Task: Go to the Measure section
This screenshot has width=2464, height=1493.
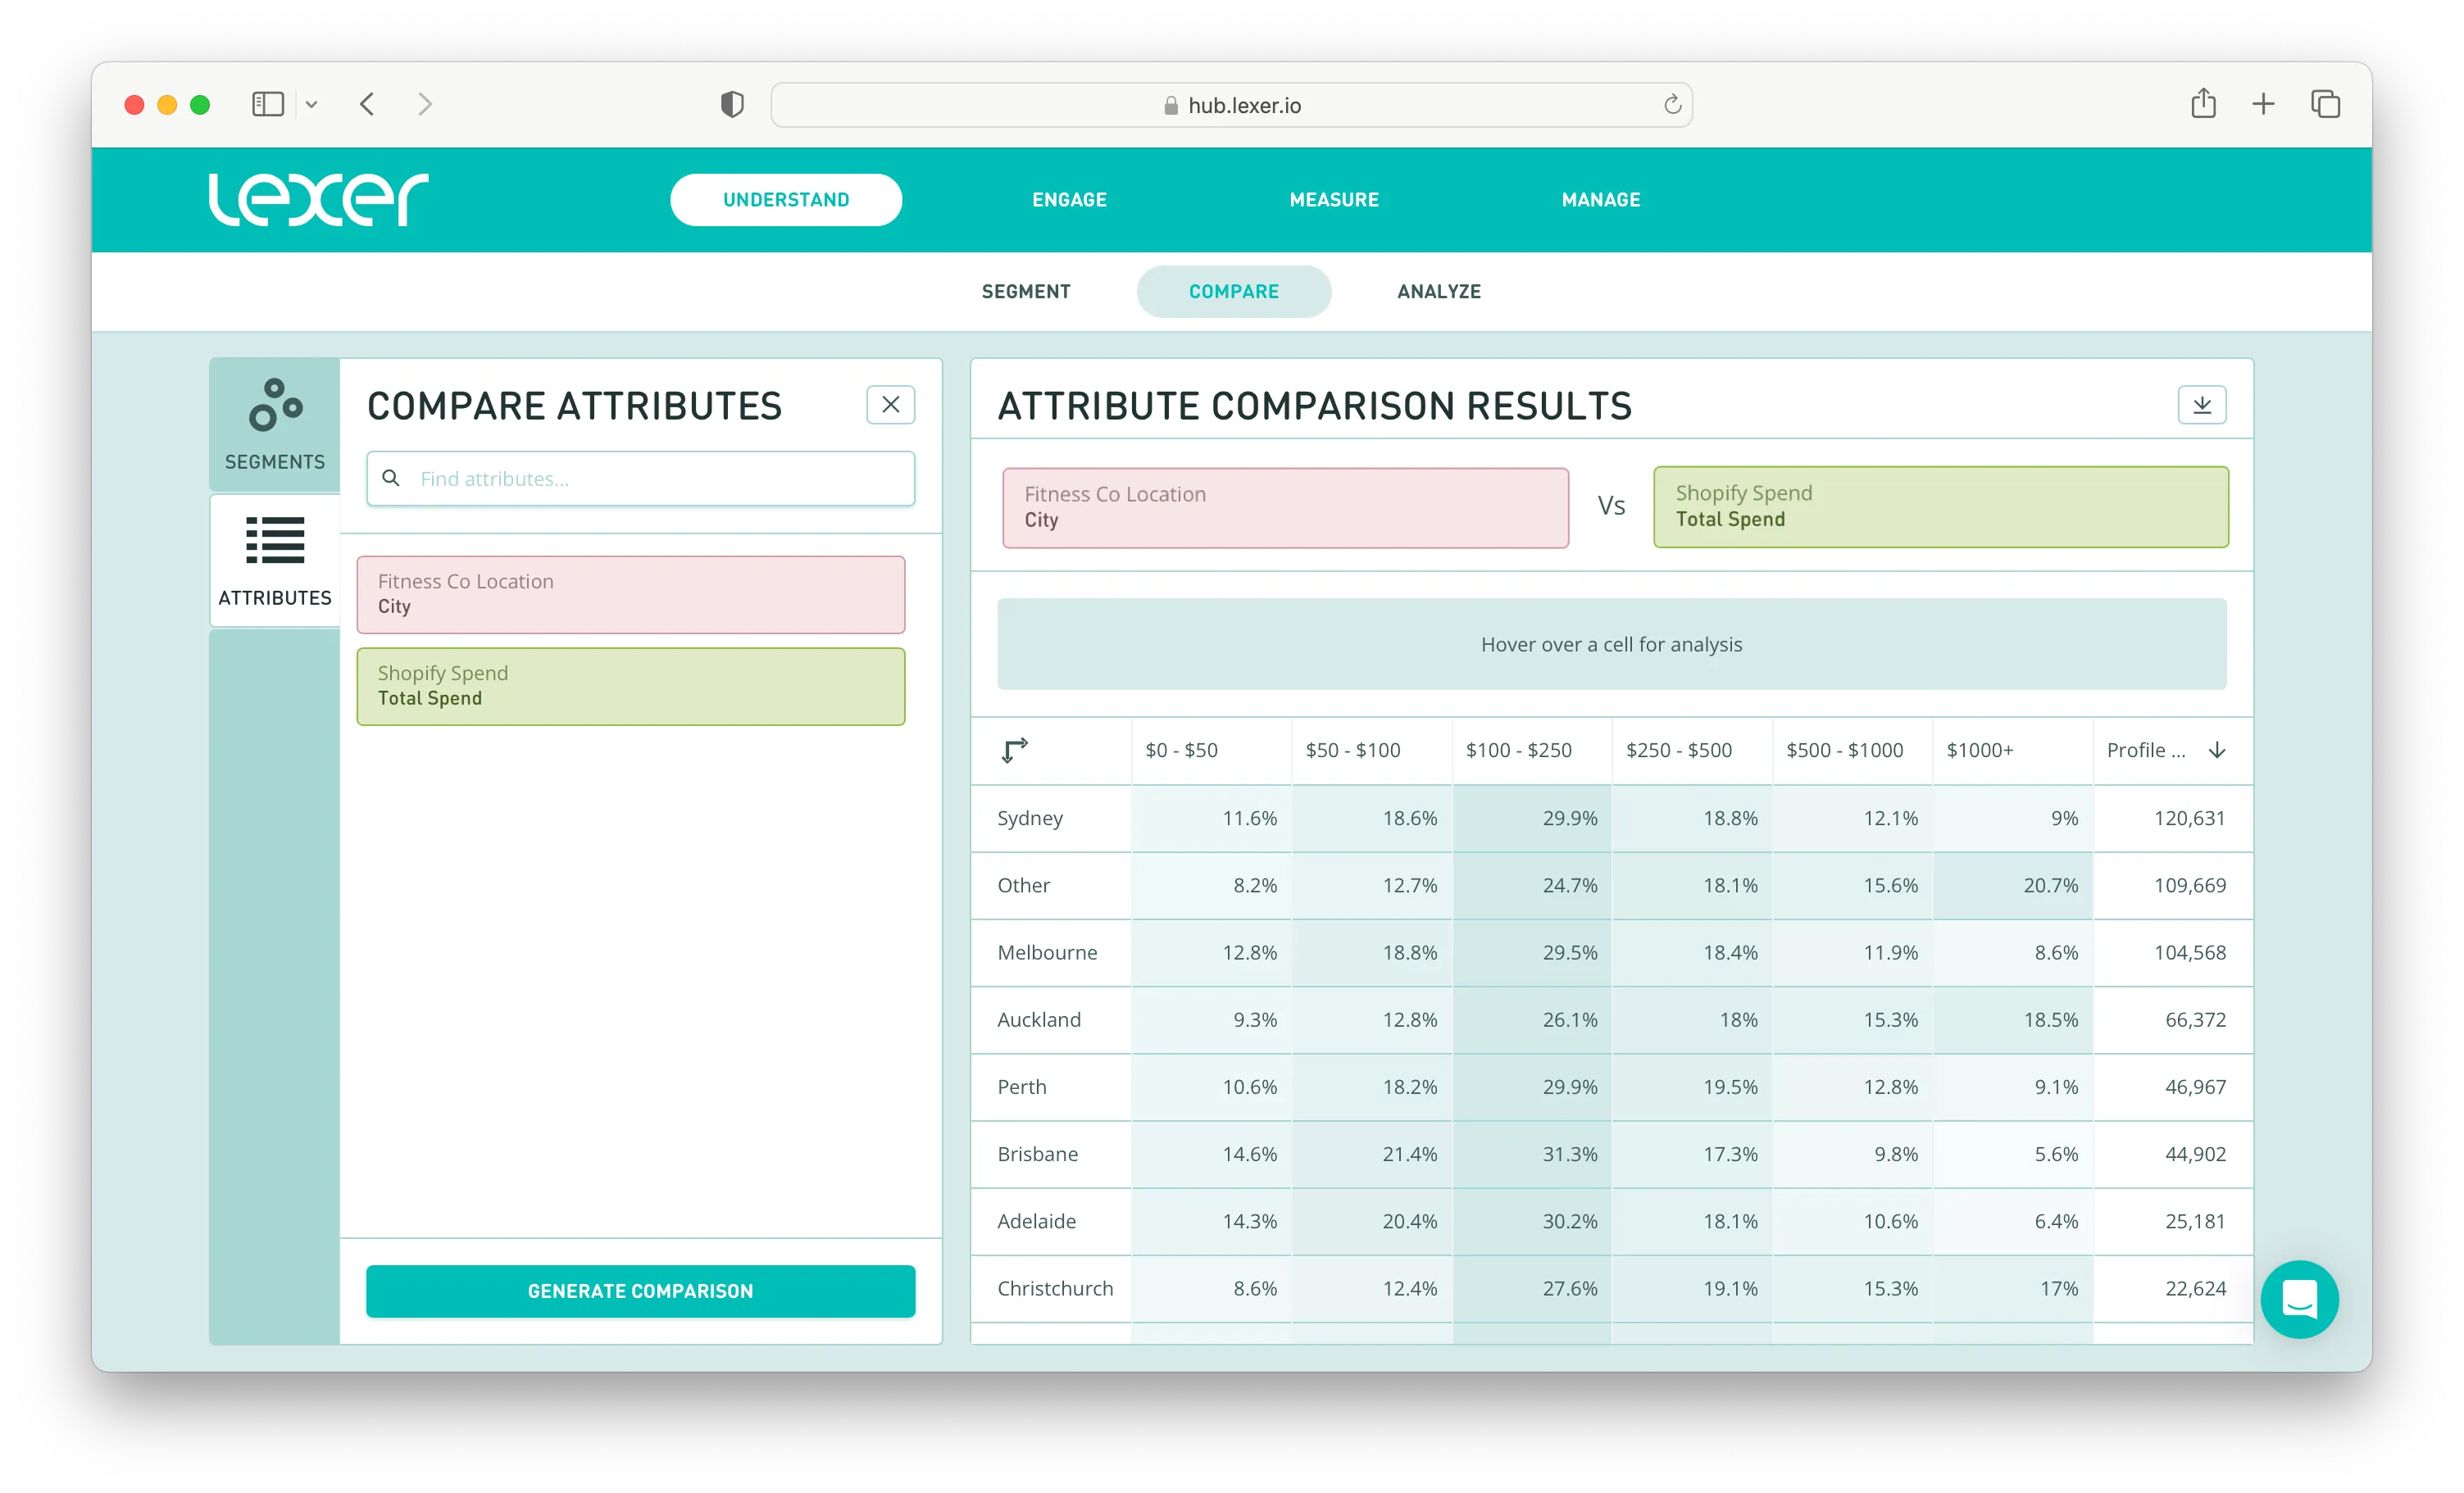Action: 1333,199
